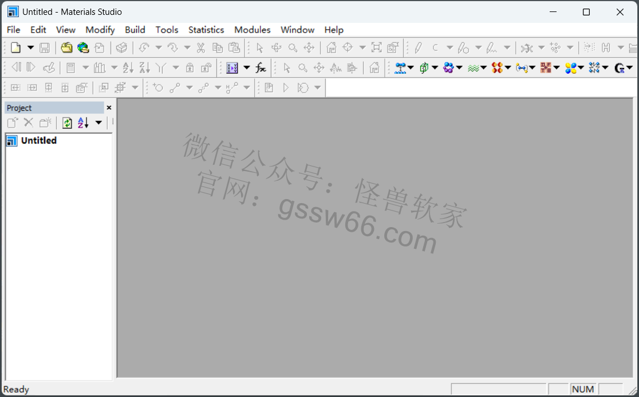Viewport: 639px width, 397px height.
Task: Click the NUM indicator in status bar
Action: (x=583, y=389)
